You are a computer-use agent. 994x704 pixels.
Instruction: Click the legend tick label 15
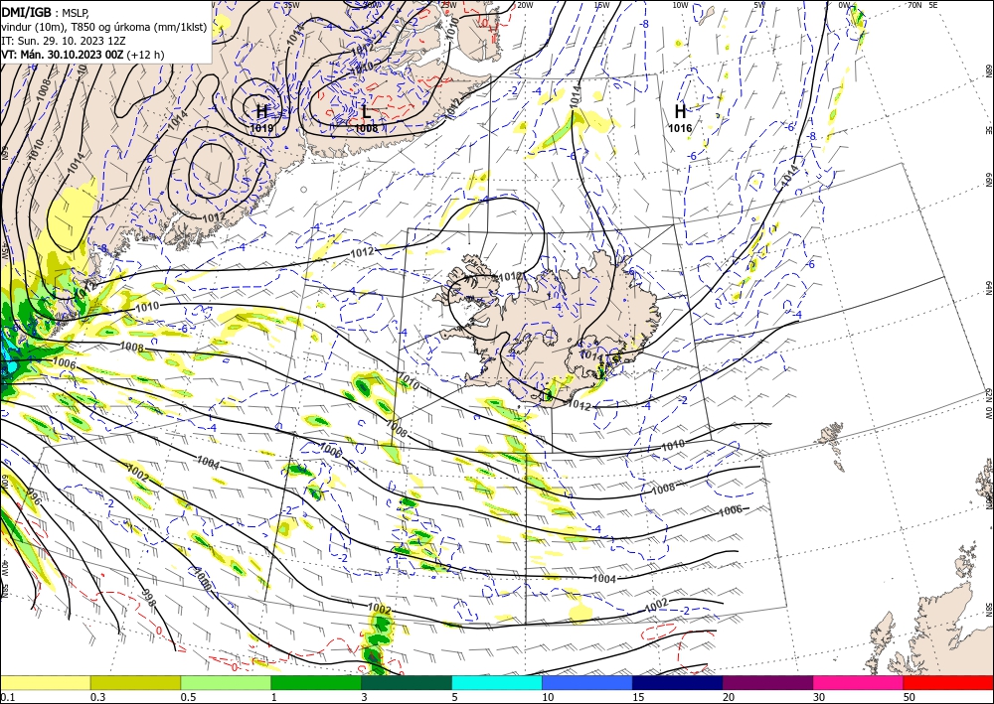[x=638, y=697]
